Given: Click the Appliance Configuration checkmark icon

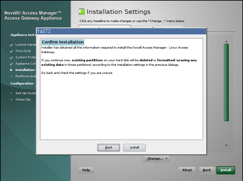Looking at the screenshot, I should [11, 64].
